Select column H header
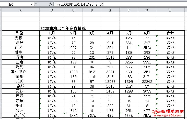This screenshot has width=187, height=119. tap(170, 10)
